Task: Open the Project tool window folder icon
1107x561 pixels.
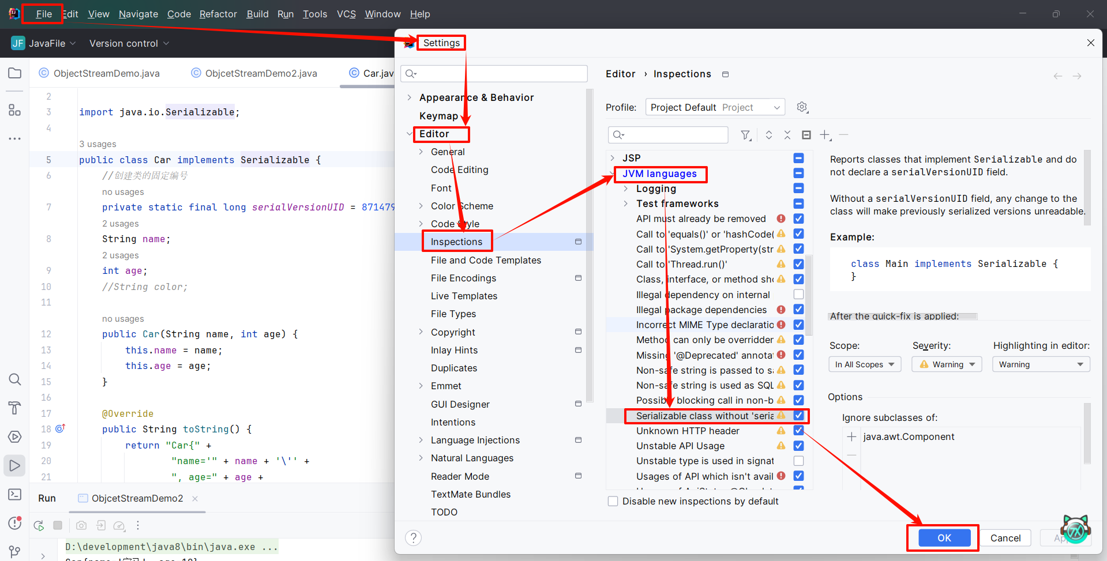Action: [x=14, y=73]
